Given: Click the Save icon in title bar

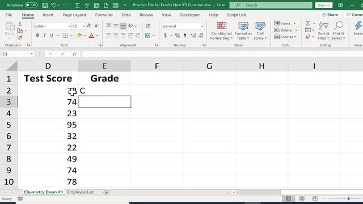Looking at the screenshot, I should (45, 5).
